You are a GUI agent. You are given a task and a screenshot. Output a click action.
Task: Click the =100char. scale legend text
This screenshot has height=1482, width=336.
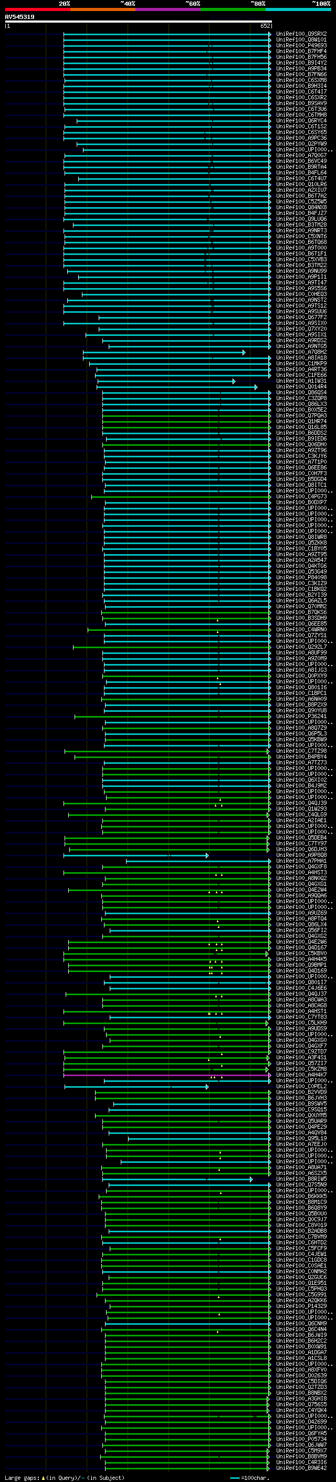pos(255,1478)
